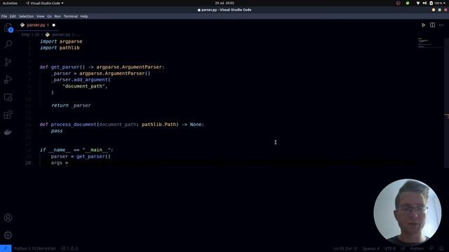Open the Explorer view in activity bar
Viewport: 449px width, 252px height.
8,27
